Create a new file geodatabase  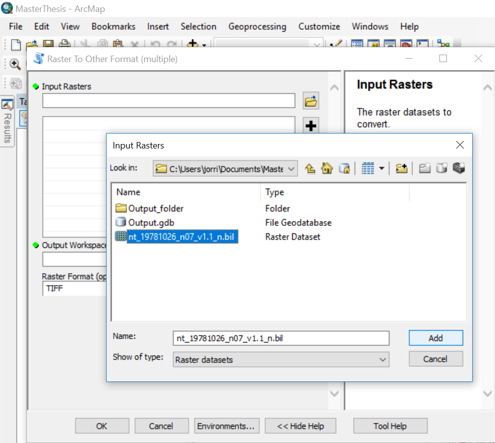[x=441, y=168]
